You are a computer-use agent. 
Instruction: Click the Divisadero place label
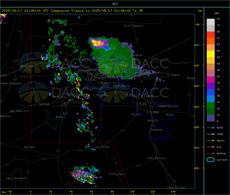pos(55,20)
